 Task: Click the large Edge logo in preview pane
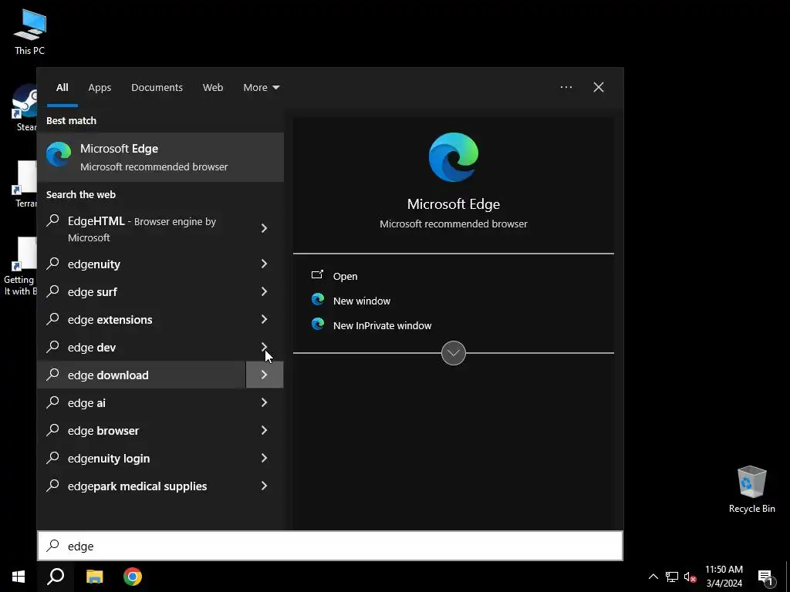pos(454,157)
